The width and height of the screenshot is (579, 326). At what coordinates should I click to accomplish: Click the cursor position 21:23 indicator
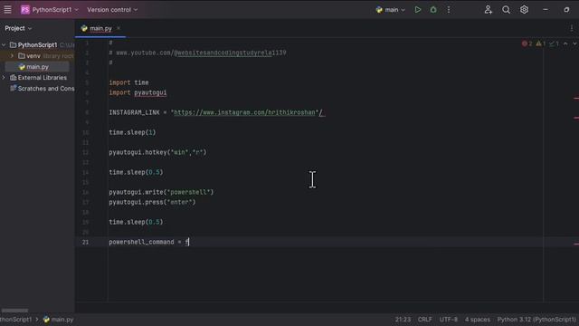click(403, 320)
